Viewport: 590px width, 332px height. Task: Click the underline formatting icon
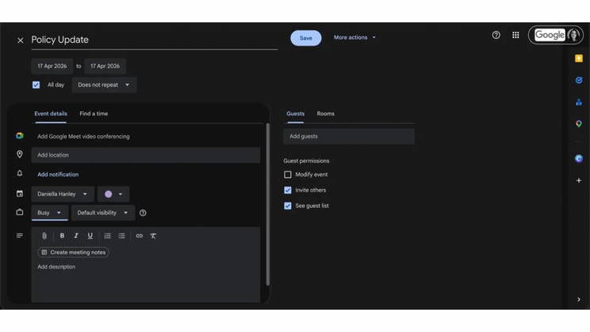coord(90,236)
